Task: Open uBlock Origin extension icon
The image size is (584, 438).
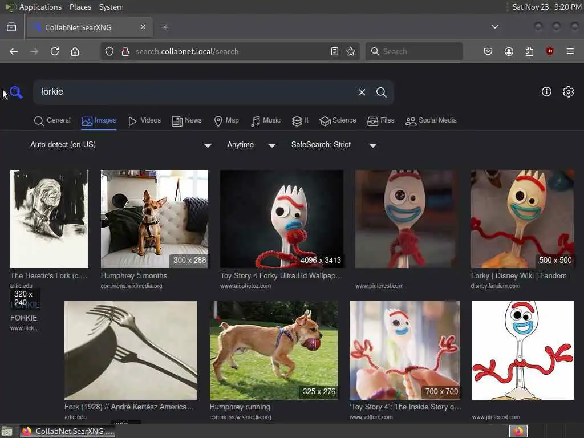Action: (550, 51)
